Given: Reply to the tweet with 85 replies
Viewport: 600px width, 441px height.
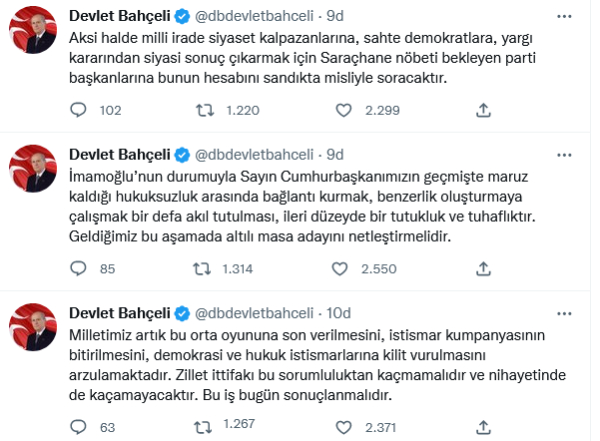Looking at the screenshot, I should (80, 268).
